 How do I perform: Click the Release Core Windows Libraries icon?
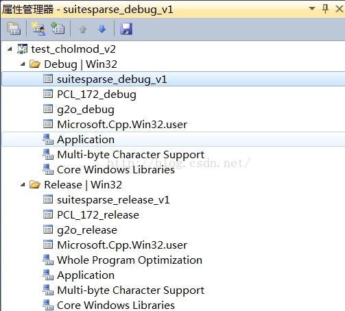(x=48, y=305)
